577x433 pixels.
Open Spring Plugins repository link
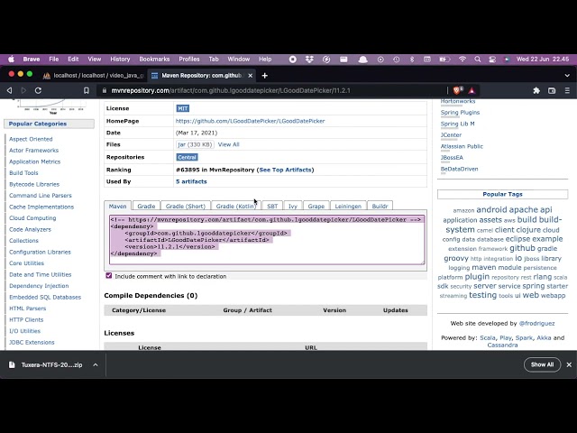click(x=460, y=112)
